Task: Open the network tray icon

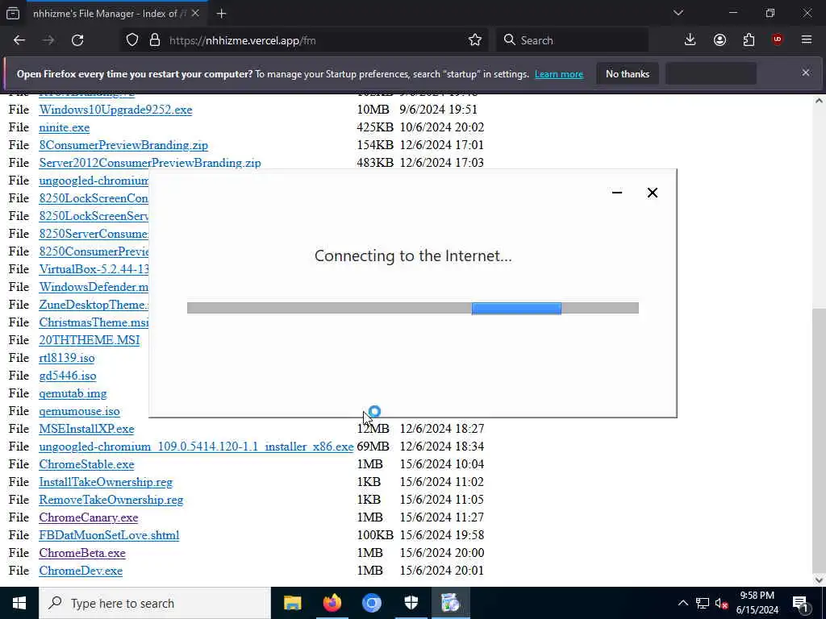Action: point(703,603)
